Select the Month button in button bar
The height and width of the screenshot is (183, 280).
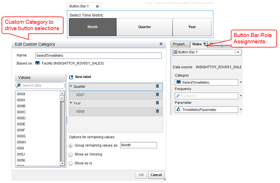(x=92, y=27)
